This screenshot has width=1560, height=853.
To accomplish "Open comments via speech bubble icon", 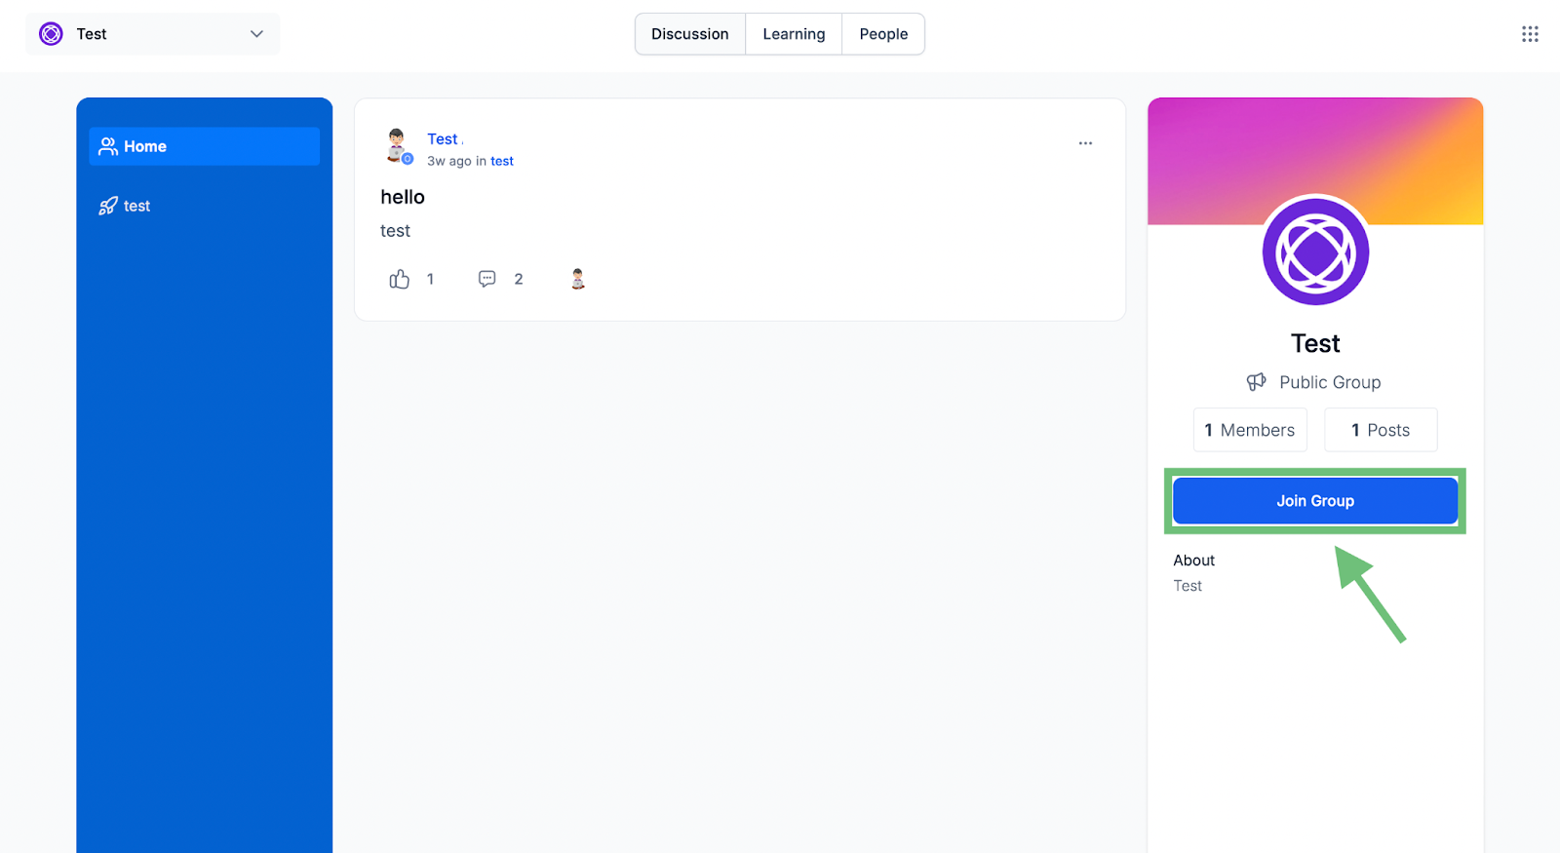I will (x=487, y=279).
